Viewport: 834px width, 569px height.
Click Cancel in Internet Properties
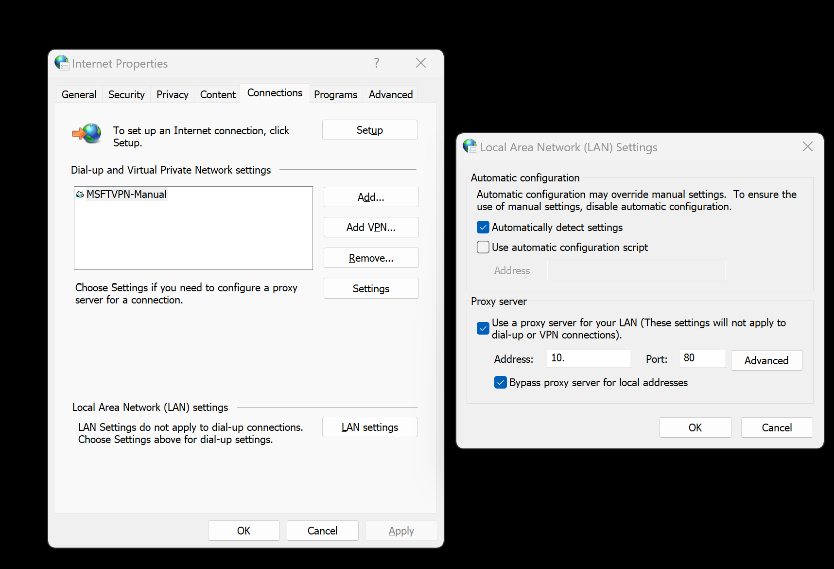[323, 531]
